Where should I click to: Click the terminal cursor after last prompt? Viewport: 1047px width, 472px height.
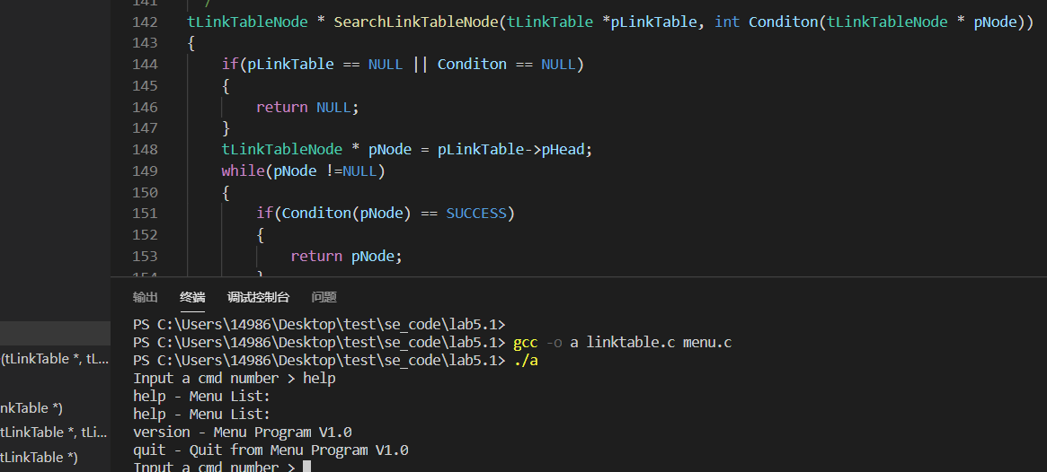(x=306, y=467)
